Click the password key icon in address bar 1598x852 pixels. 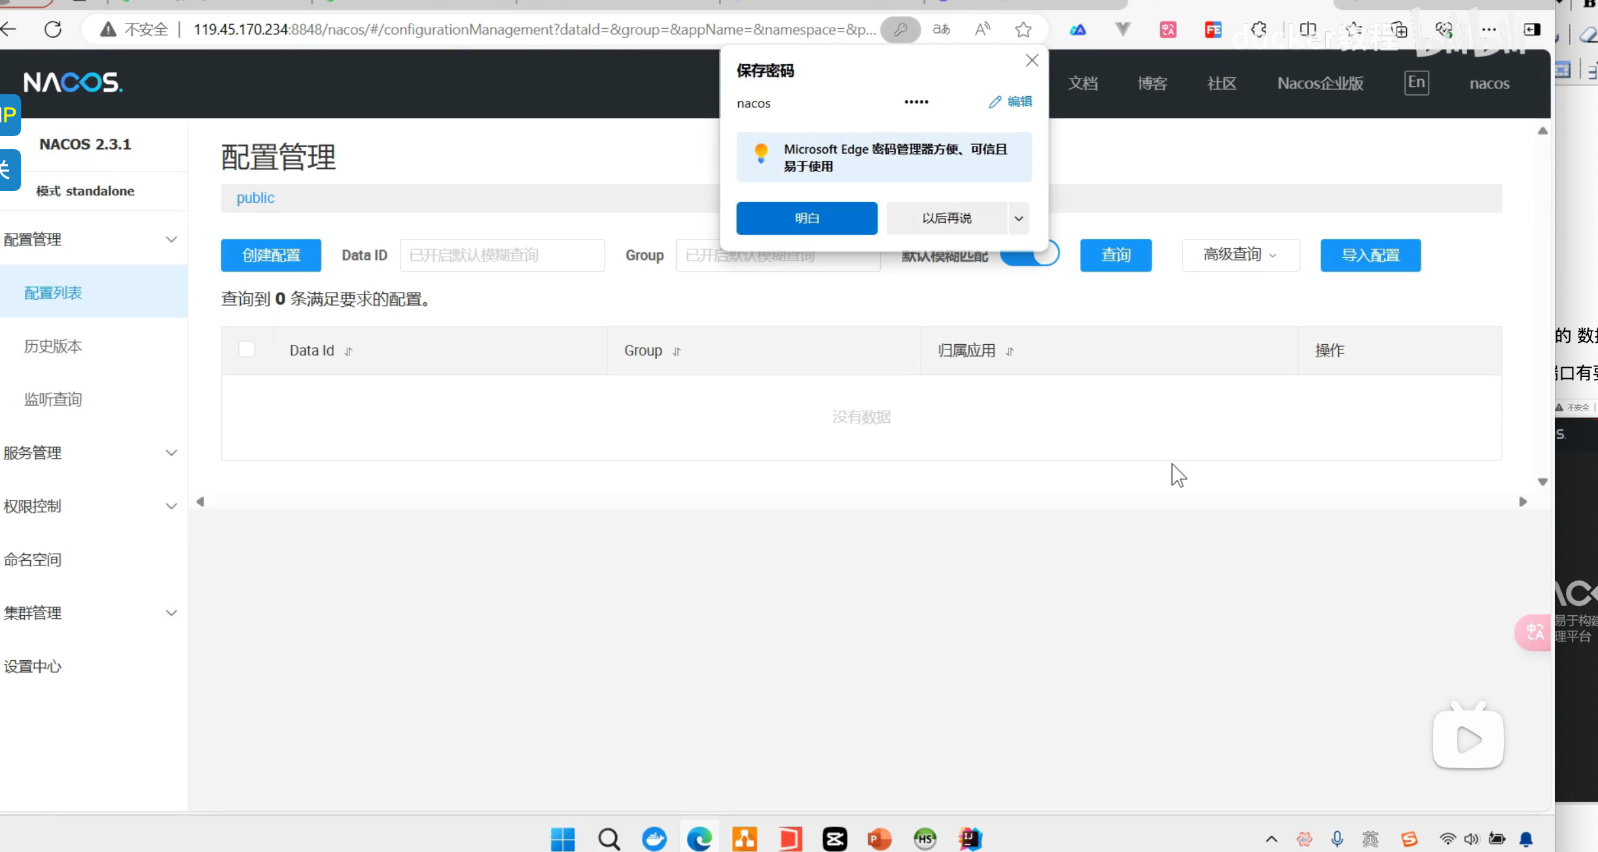[900, 29]
